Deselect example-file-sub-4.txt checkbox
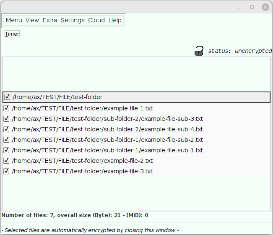273x235 pixels. [x=6, y=129]
